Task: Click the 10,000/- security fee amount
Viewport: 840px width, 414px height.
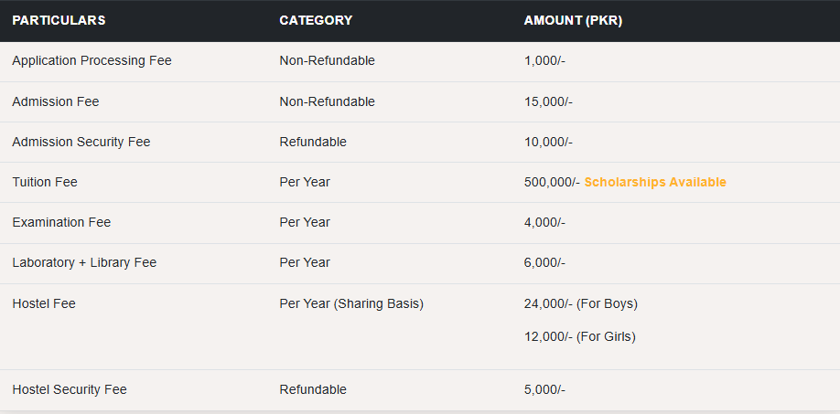Action: [548, 142]
